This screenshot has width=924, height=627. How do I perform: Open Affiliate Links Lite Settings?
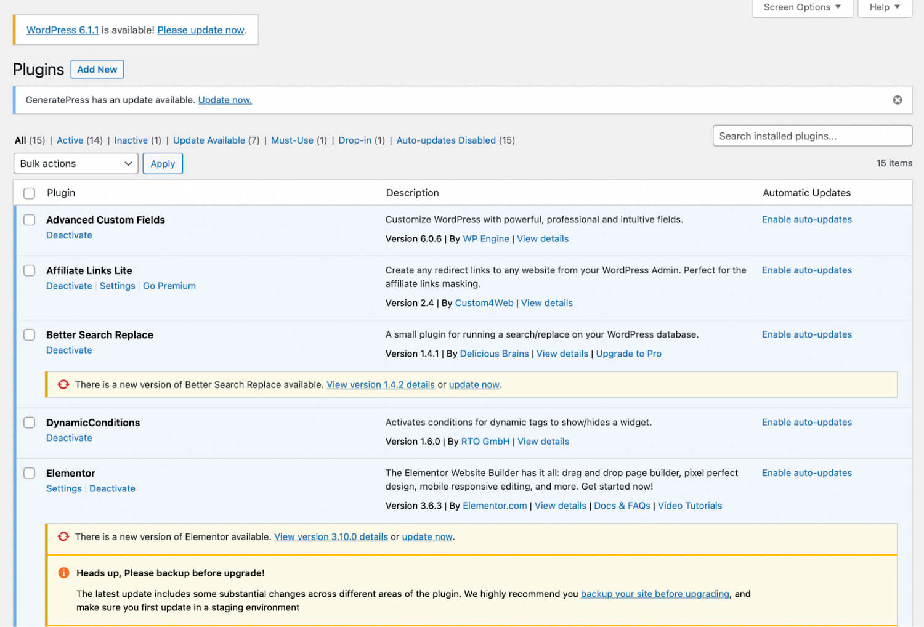pyautogui.click(x=118, y=286)
